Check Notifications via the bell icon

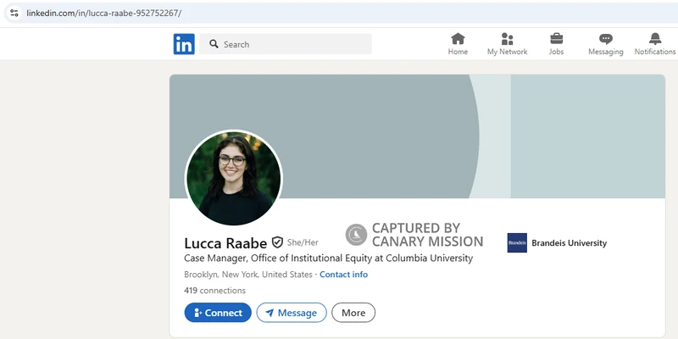[654, 39]
